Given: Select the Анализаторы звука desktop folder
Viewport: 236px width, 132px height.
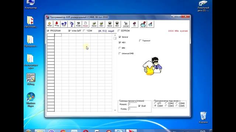Looking at the screenshot, I should (x=31, y=62).
